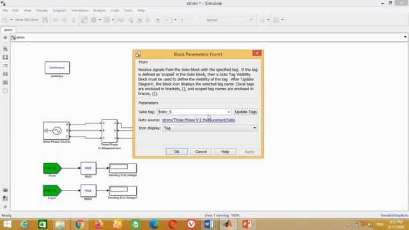This screenshot has height=230, width=409.
Task: Expand dropdown arrow next to Model Explorer icon
Action: point(112,20)
